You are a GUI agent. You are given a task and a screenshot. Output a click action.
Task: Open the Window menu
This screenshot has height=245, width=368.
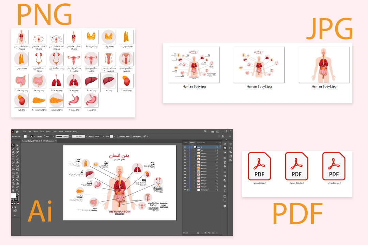pos(68,131)
